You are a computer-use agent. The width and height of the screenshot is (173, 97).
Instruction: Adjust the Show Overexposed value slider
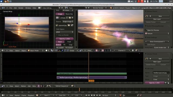click(157, 41)
